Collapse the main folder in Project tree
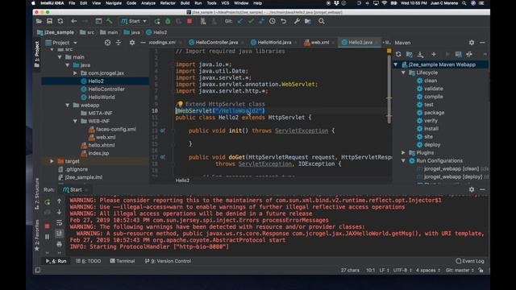 click(60, 57)
